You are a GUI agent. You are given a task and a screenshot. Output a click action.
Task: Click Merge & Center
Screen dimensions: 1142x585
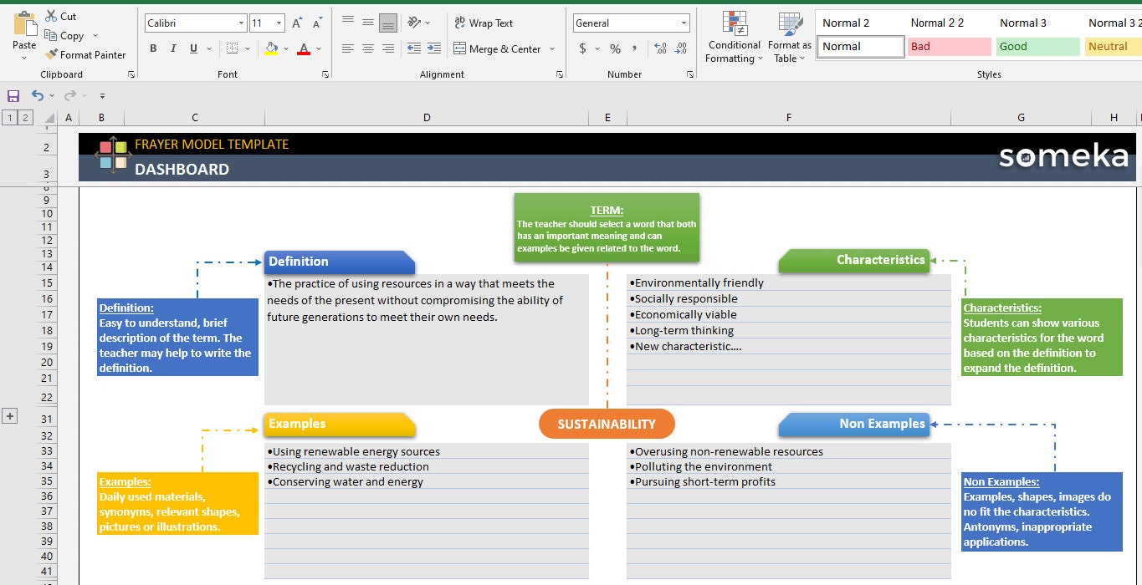(x=497, y=49)
